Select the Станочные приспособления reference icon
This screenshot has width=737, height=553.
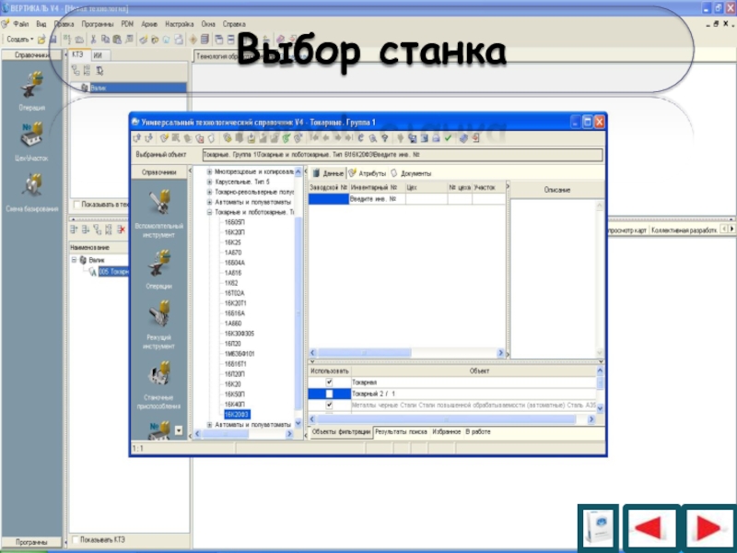[158, 375]
